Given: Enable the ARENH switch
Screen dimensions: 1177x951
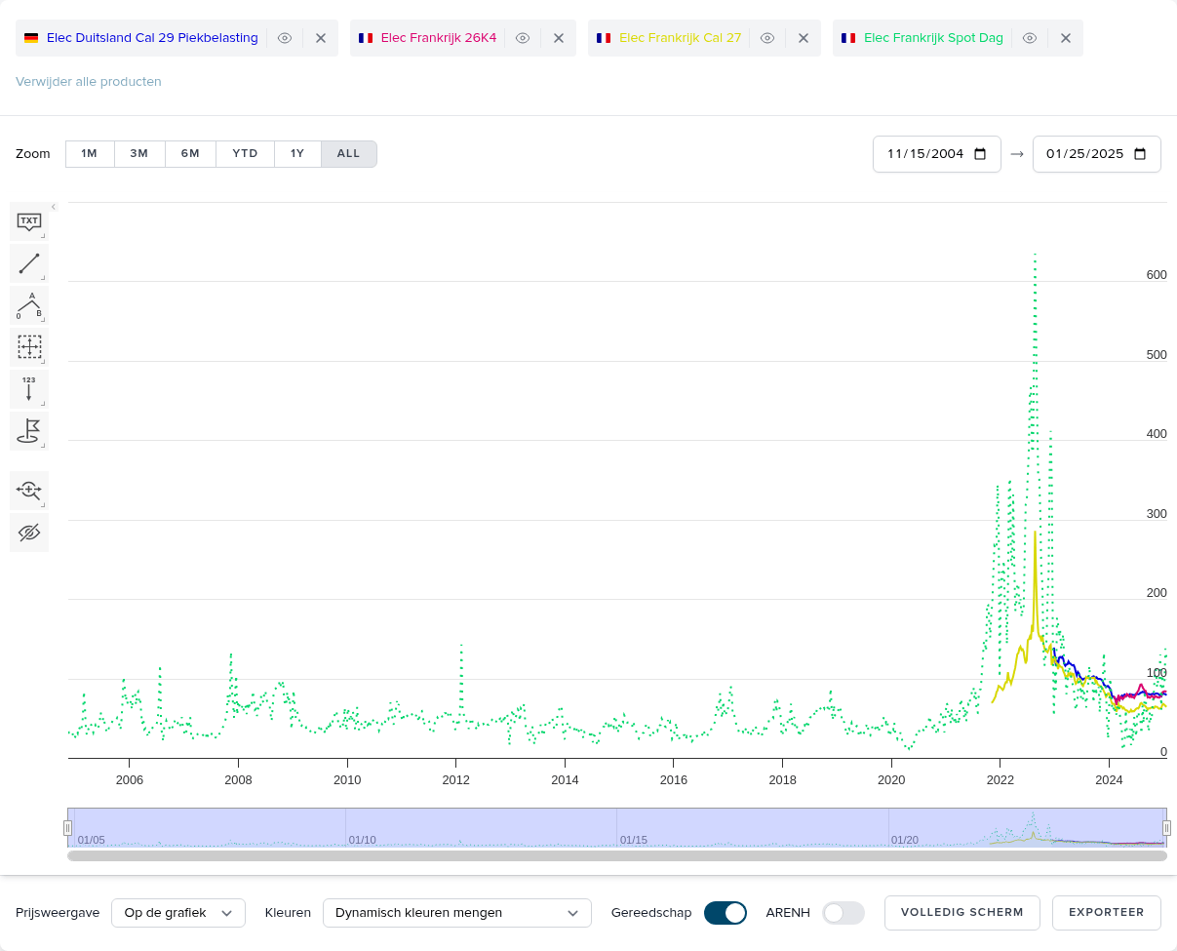Looking at the screenshot, I should point(844,913).
